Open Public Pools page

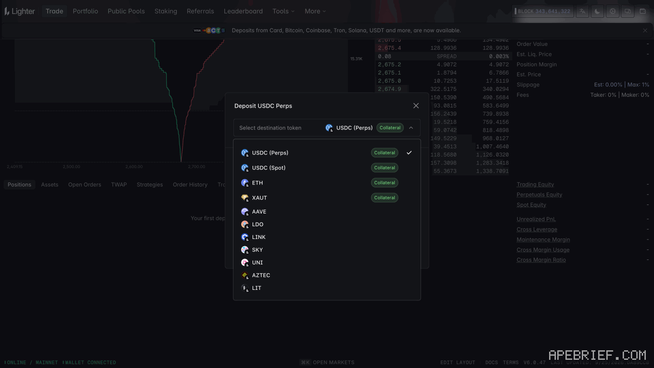[126, 11]
